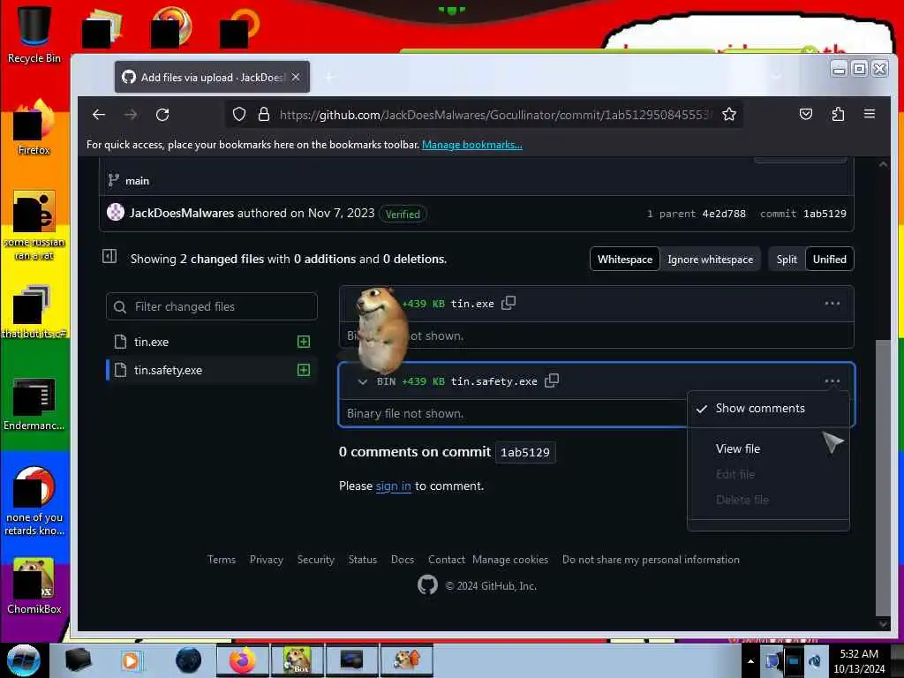This screenshot has height=678, width=904.
Task: Click Manage cookies in the footer
Action: [x=510, y=559]
